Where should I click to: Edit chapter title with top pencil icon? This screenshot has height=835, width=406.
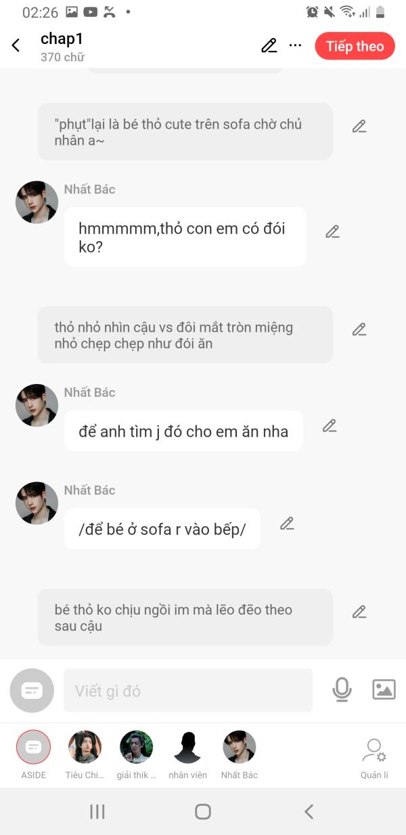269,46
